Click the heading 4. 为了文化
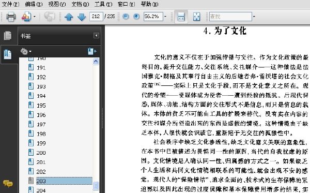The image size is (310, 193). tap(225, 31)
